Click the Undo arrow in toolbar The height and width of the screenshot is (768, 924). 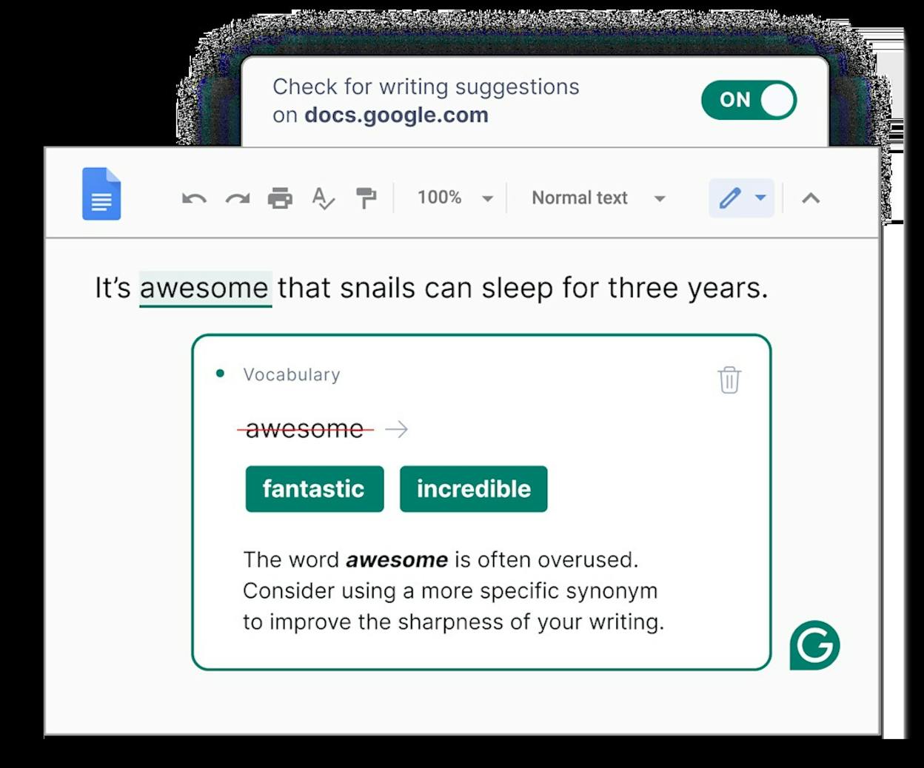click(x=194, y=198)
